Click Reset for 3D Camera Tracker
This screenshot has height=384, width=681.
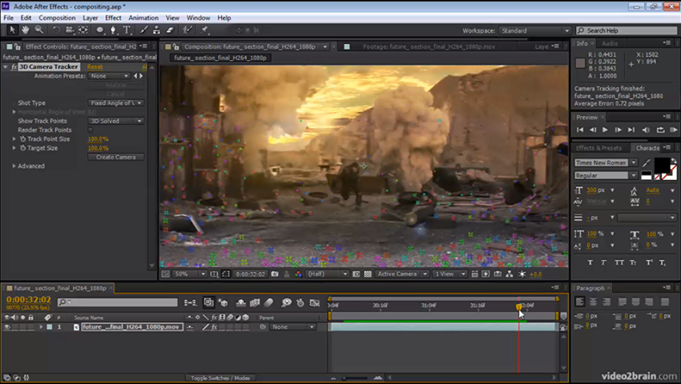(x=95, y=67)
